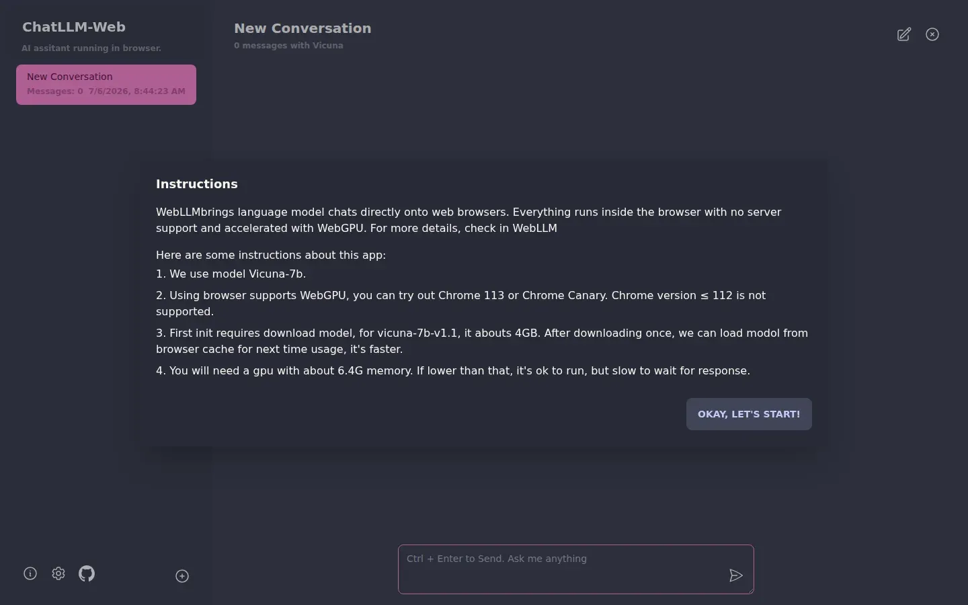The width and height of the screenshot is (968, 605).
Task: Focus the Ask me anything message box
Action: click(x=576, y=569)
